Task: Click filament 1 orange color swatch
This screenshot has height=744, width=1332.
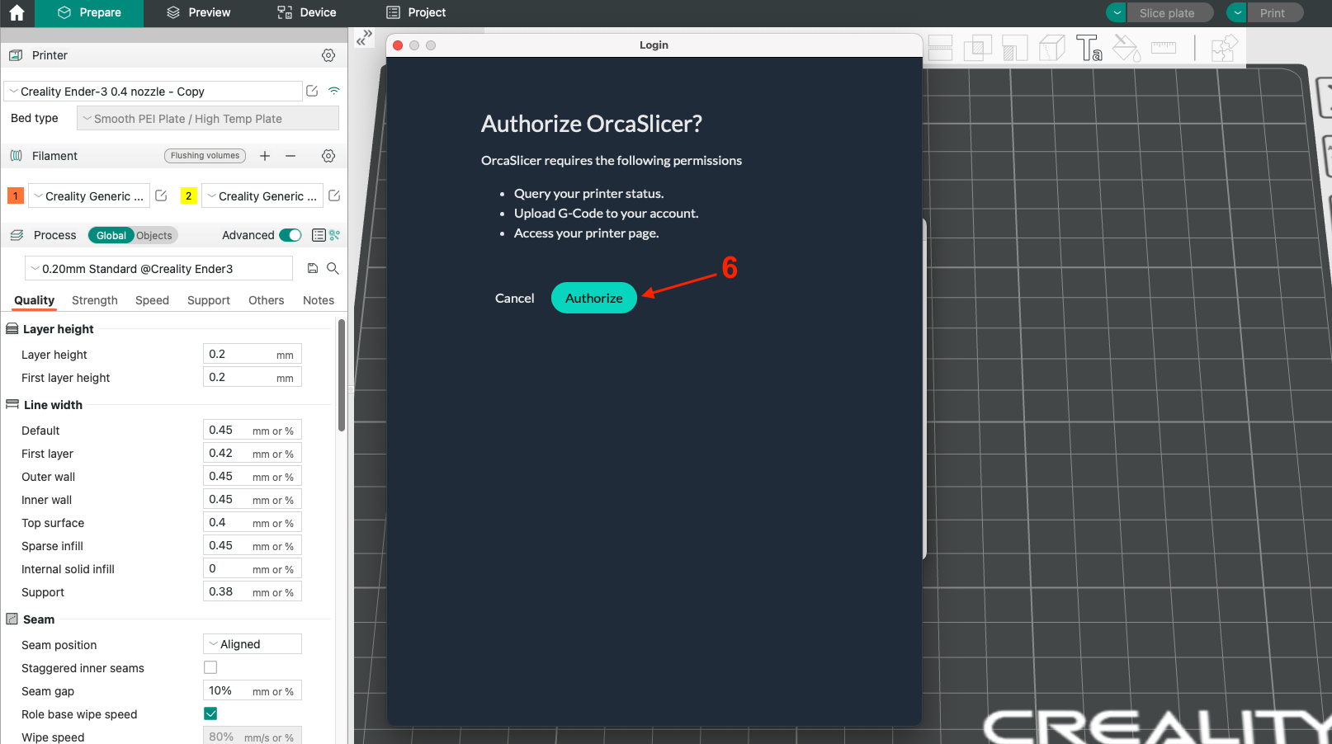Action: [x=16, y=195]
